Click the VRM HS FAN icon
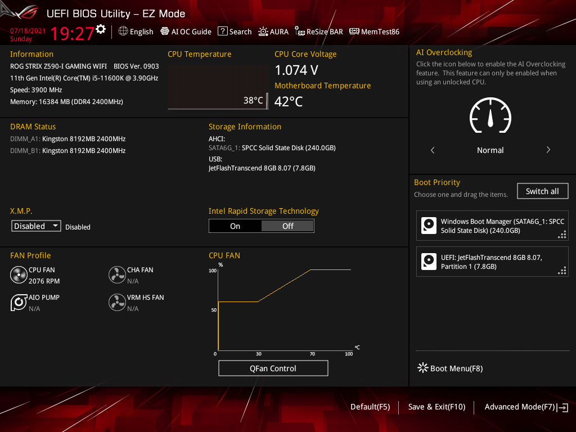The width and height of the screenshot is (576, 432). [x=117, y=302]
